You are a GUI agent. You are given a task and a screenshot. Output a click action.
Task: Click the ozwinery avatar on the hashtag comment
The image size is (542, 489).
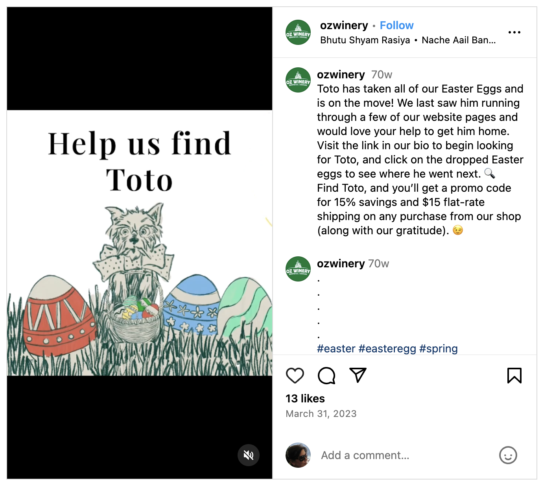tap(298, 269)
